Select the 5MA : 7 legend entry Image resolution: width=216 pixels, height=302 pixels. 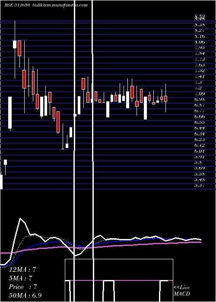20,278
